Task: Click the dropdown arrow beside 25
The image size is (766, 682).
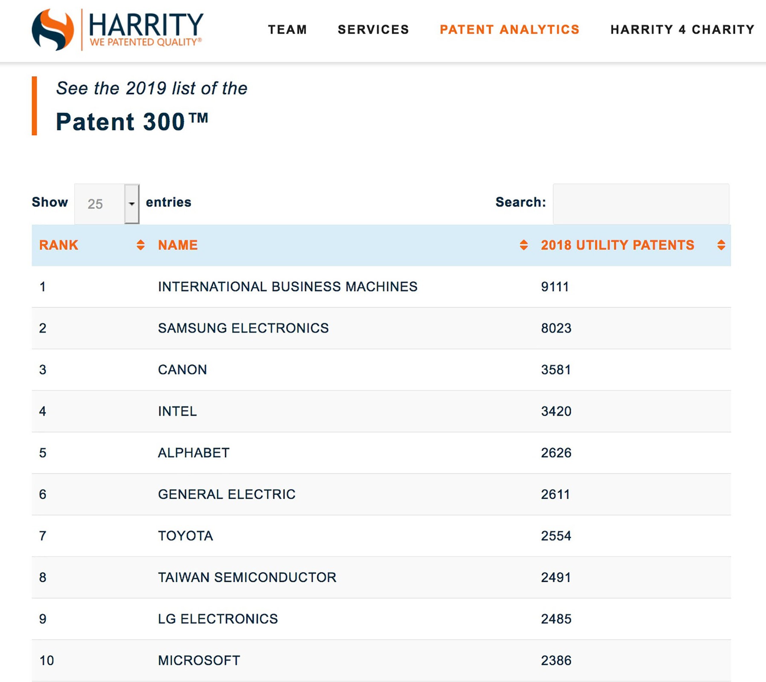Action: point(132,204)
